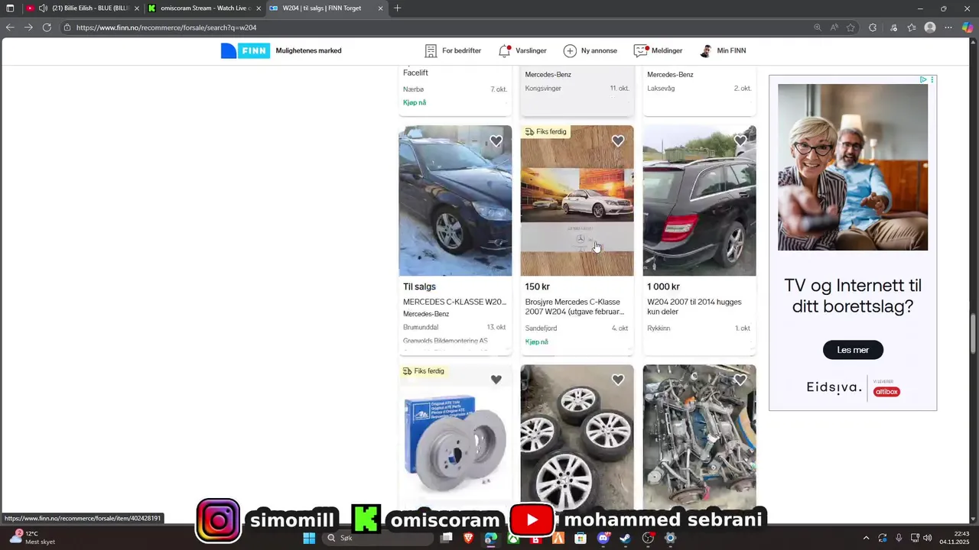Create Ny annonse

point(590,51)
